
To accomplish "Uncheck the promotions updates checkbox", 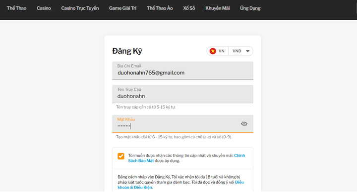I will [x=121, y=156].
